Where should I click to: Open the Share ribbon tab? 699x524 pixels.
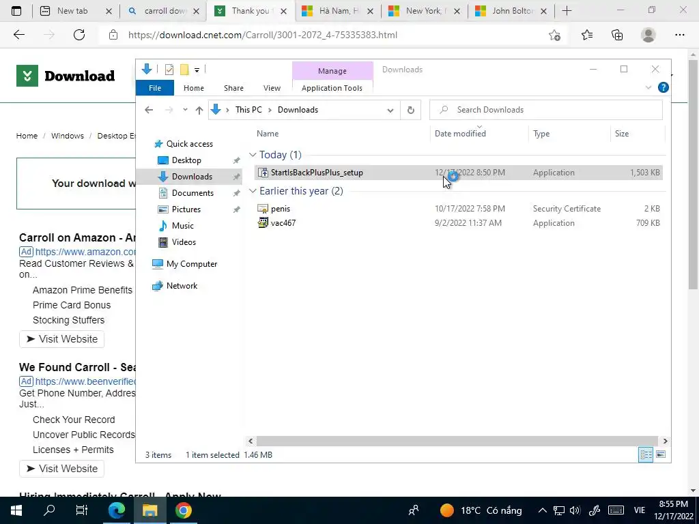pyautogui.click(x=233, y=88)
